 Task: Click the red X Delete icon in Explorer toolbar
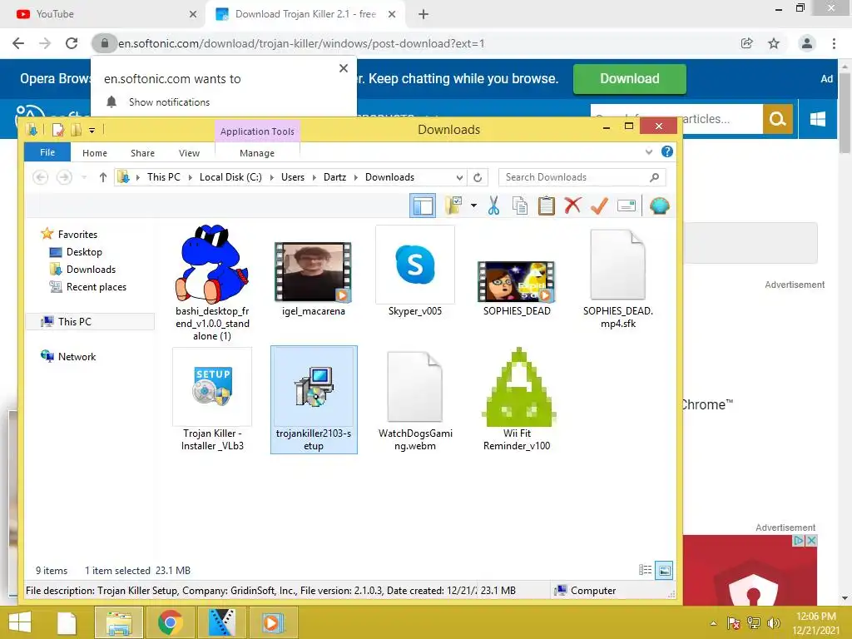point(572,206)
